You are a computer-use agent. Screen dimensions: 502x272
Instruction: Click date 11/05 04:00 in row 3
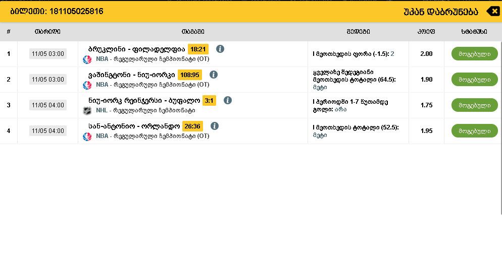tap(47, 105)
